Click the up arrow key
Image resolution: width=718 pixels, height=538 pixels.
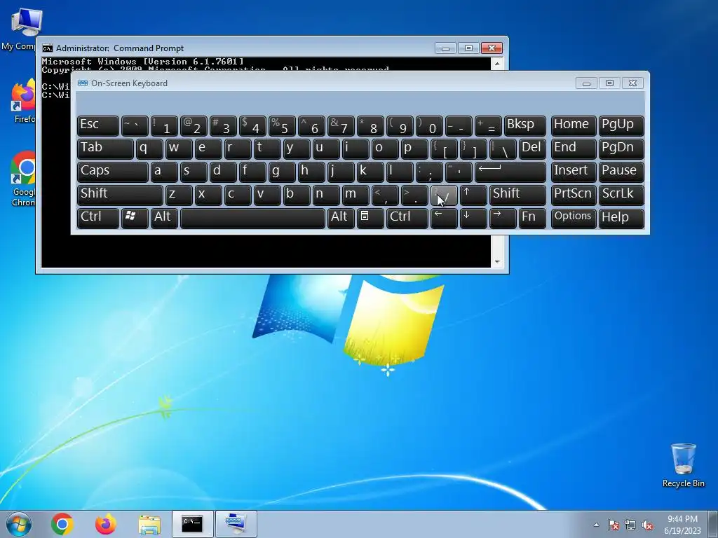coord(473,195)
